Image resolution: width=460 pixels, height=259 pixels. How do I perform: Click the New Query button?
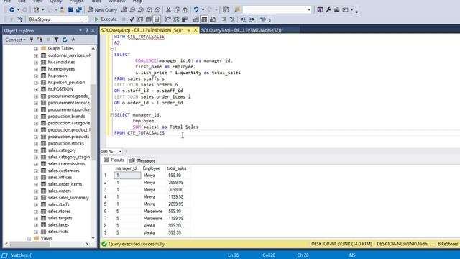pos(102,10)
